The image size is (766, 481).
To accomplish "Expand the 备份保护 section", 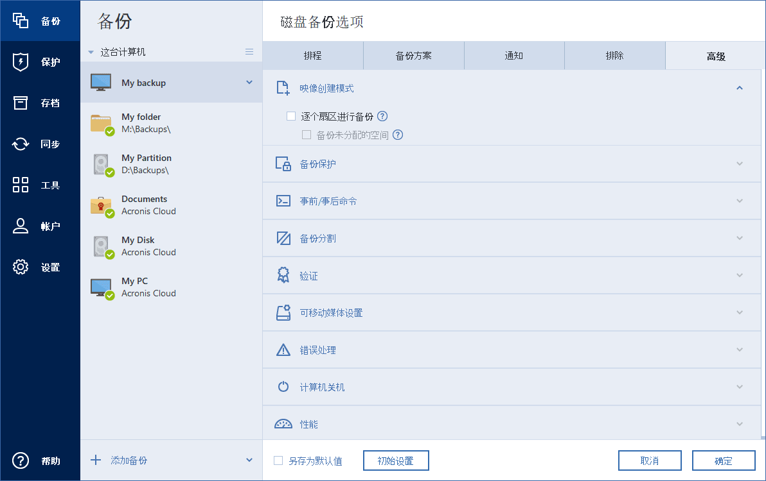I will coord(740,164).
